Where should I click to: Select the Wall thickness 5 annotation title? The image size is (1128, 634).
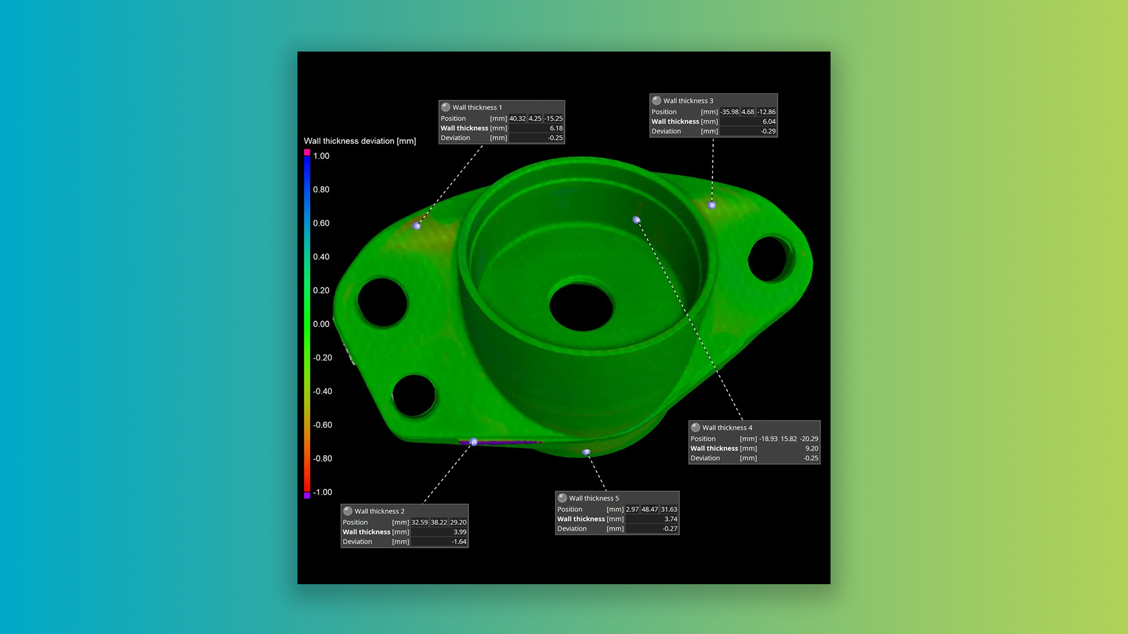point(594,498)
